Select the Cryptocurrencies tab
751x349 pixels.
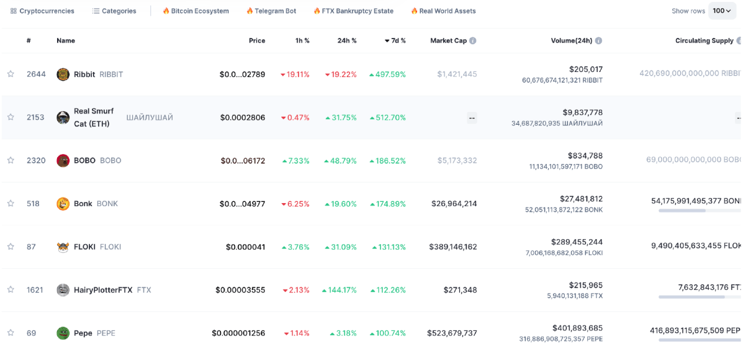click(x=42, y=11)
